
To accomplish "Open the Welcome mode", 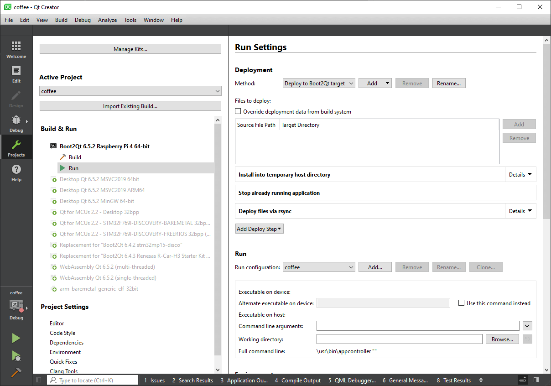I will pos(16,50).
